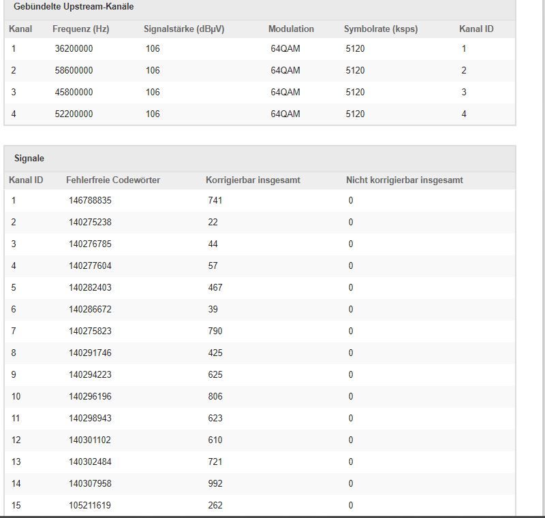
Task: Click the 45800000 frequency cell
Action: pyautogui.click(x=74, y=93)
